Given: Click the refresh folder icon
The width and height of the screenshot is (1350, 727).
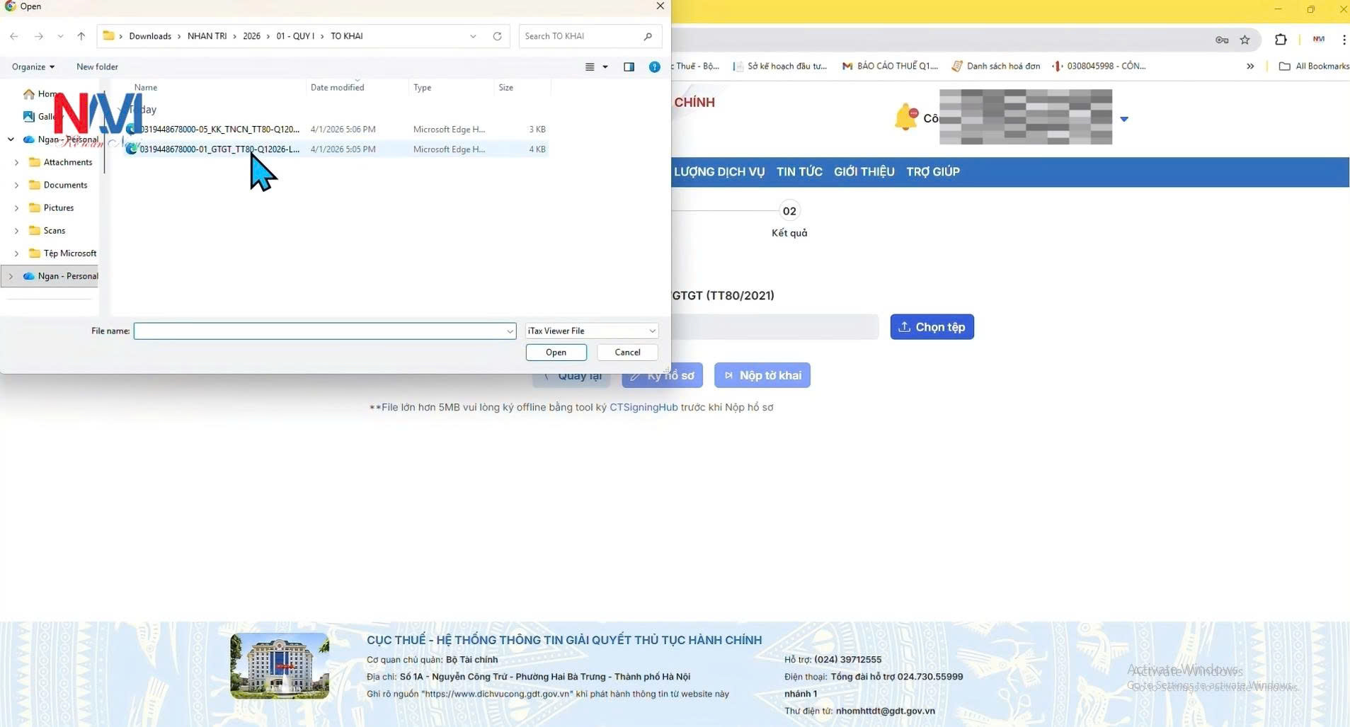Looking at the screenshot, I should click(497, 36).
